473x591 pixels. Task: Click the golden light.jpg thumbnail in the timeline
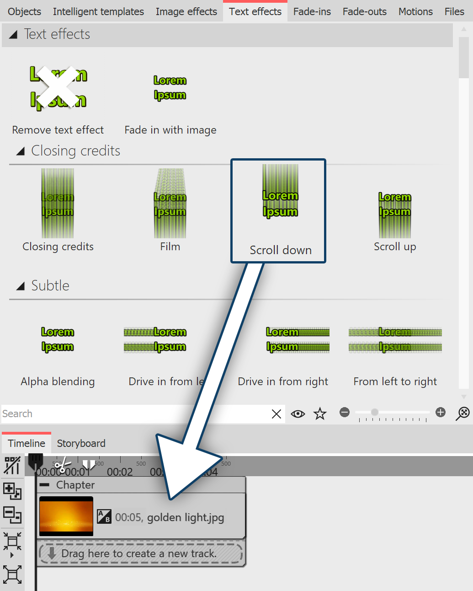click(66, 516)
